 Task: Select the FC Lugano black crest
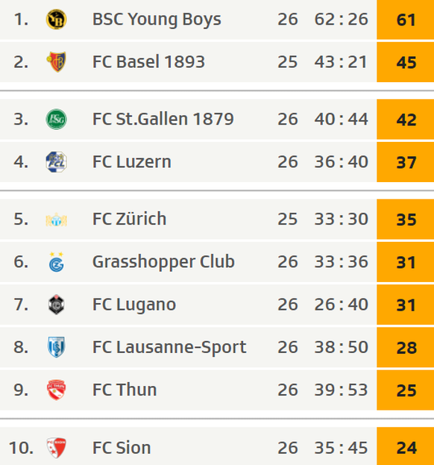point(56,305)
